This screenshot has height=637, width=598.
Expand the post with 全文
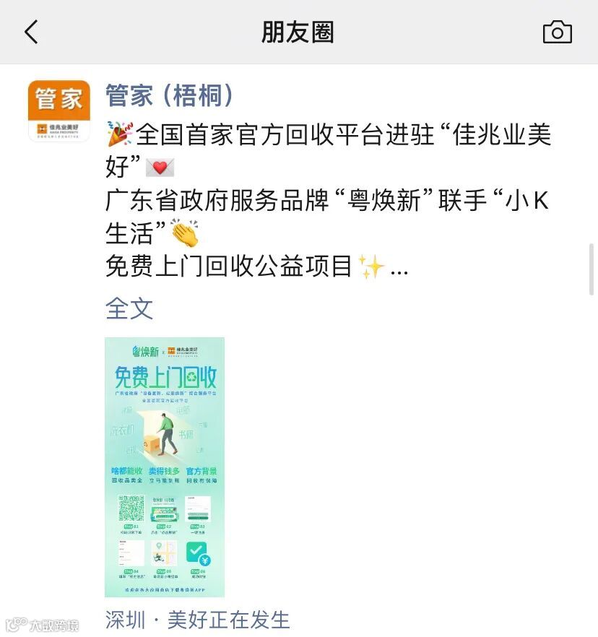tap(129, 308)
